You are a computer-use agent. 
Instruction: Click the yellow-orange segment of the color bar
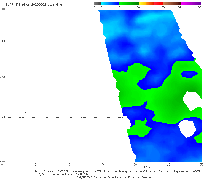click(146, 3)
